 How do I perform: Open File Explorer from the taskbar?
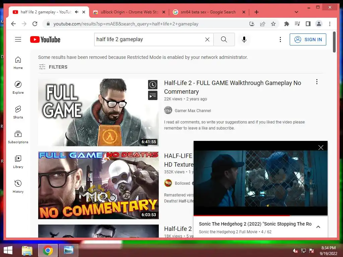coord(27,250)
